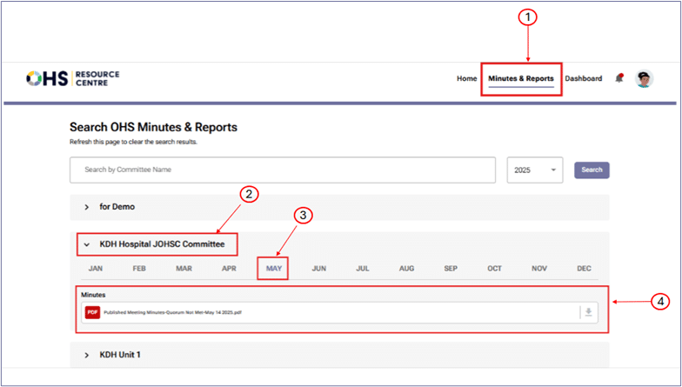This screenshot has width=682, height=387.
Task: Switch to the DEC month tab
Action: tap(584, 269)
